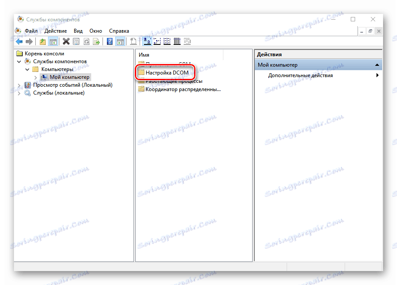Click Дополнительные действия in Actions pane
The height and width of the screenshot is (285, 397).
[300, 75]
